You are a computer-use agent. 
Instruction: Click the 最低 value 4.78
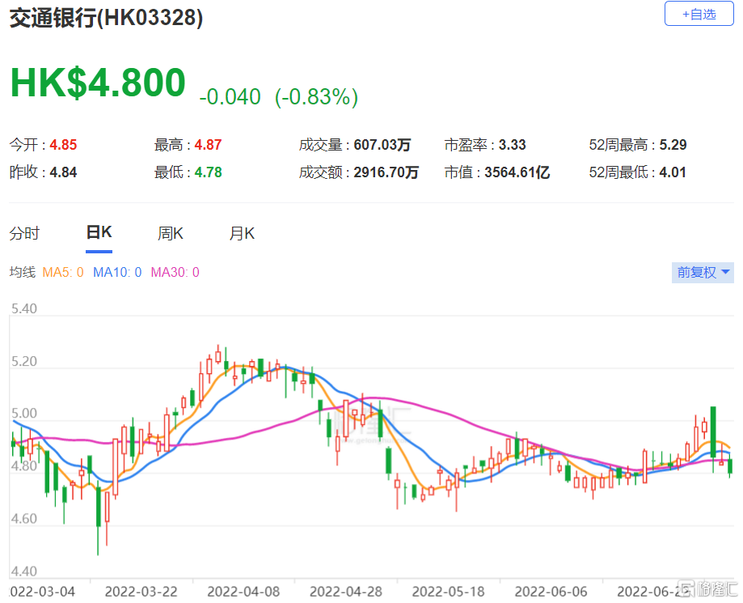tap(208, 172)
